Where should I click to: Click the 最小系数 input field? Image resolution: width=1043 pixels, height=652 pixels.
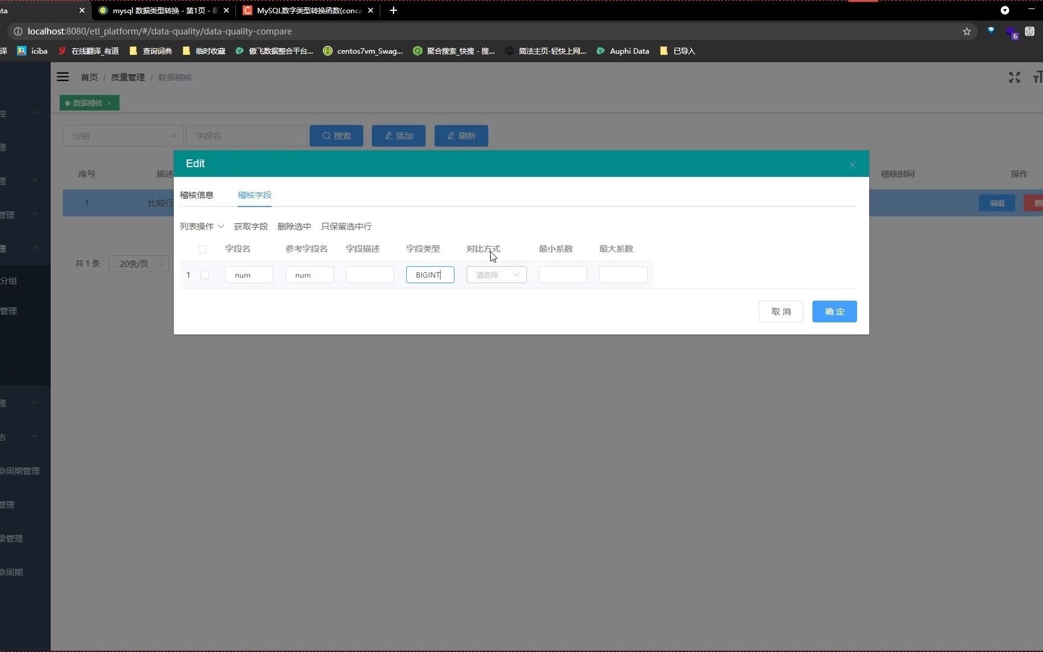pyautogui.click(x=563, y=275)
